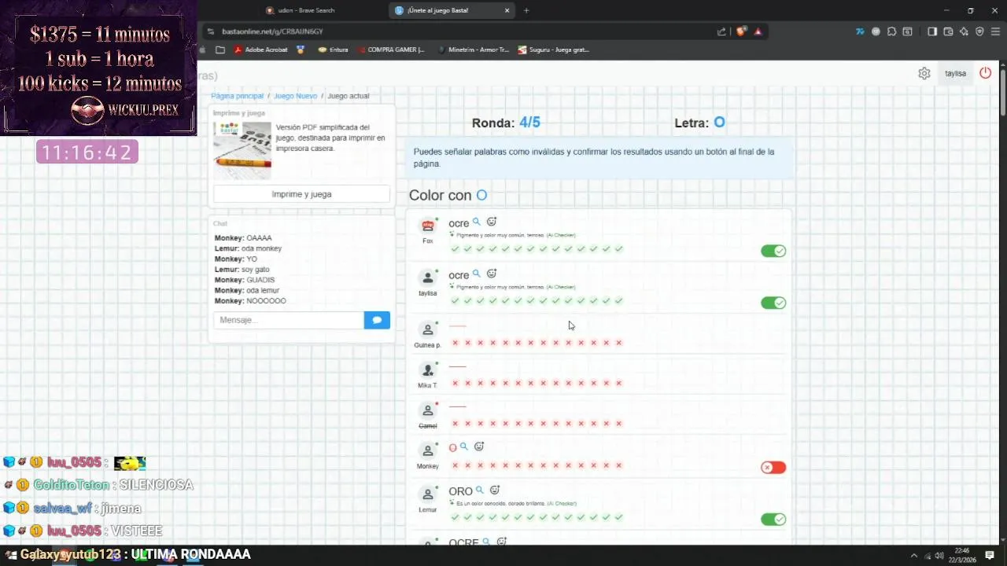Toggle validity switch for taylisa's ocre
Image resolution: width=1007 pixels, height=566 pixels.
tap(773, 303)
